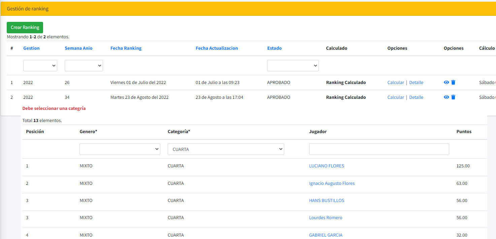496x239 pixels.
Task: Sort by Fecha Actualizacion column header
Action: point(217,48)
